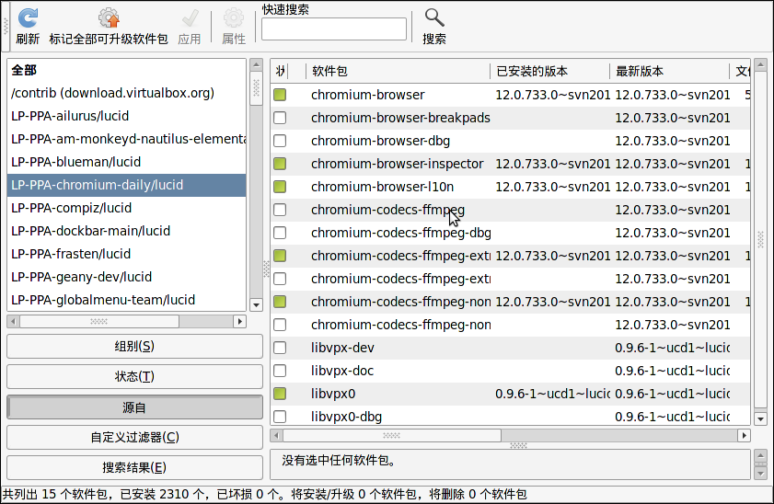Click the 自定义过滤器(C) custom filters button
774x504 pixels.
point(134,438)
